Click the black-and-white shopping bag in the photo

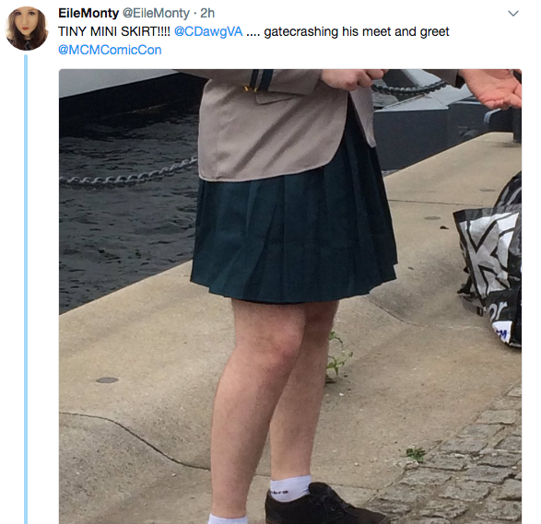(x=490, y=262)
